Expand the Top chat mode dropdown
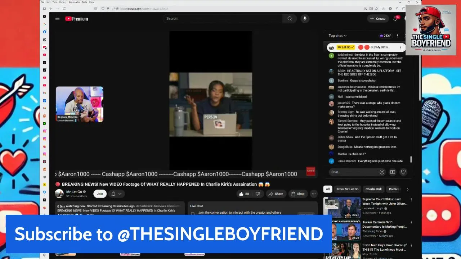Viewport: 461px width, 259px height. coord(337,36)
